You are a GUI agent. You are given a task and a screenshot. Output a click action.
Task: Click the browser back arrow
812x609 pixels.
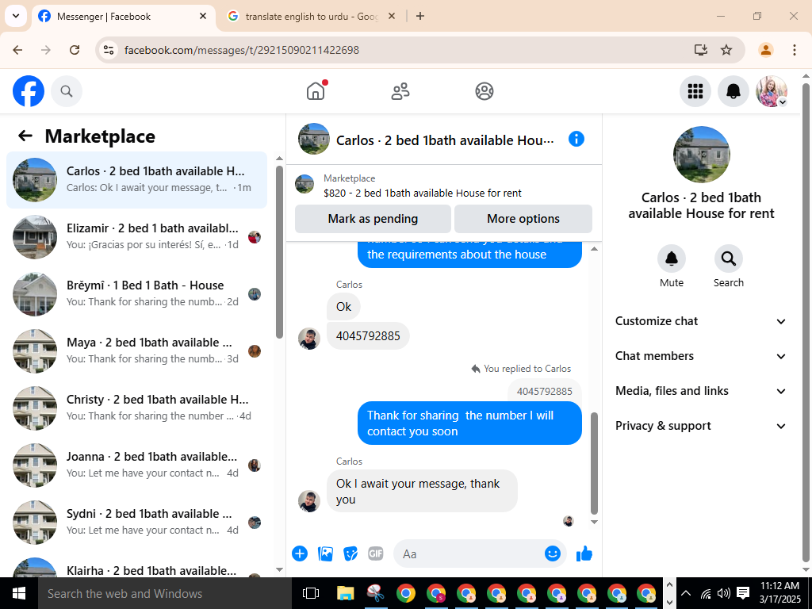point(17,50)
